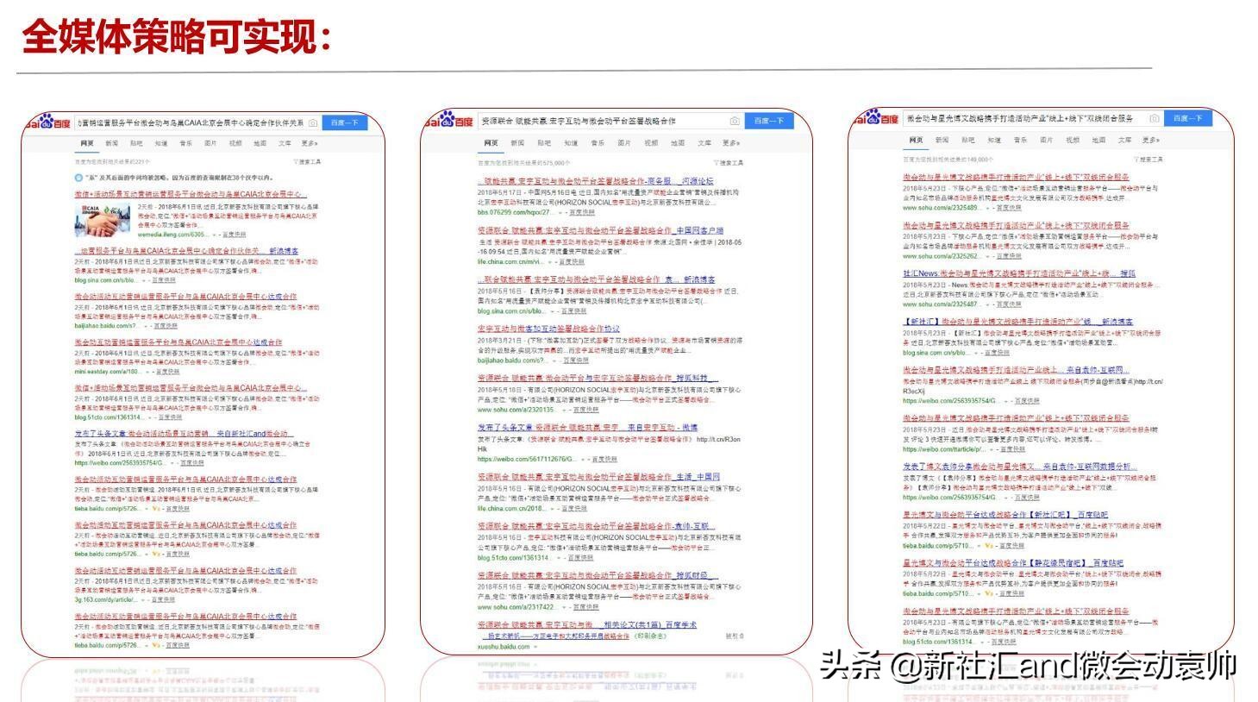The width and height of the screenshot is (1258, 702).
Task: Open 百度快照 for the bbs.076299.com result
Action: (581, 212)
